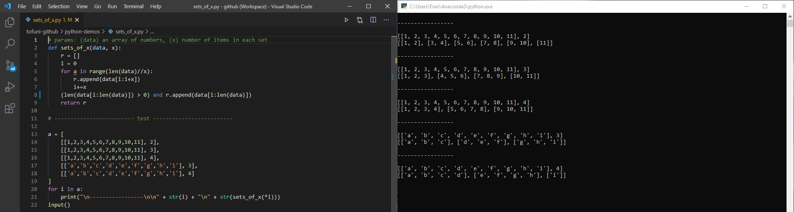The width and height of the screenshot is (794, 212).
Task: Click console output "[['a', 'b', 'c'], ['d', 'e', 'f']" line
Action: pos(482,142)
